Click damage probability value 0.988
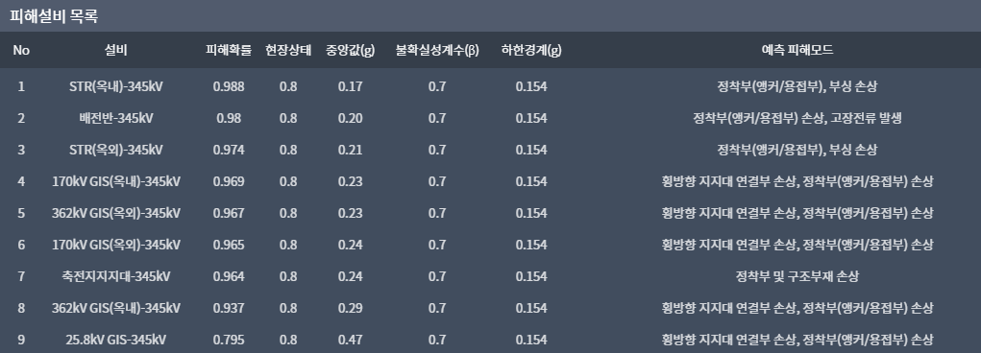 click(229, 86)
